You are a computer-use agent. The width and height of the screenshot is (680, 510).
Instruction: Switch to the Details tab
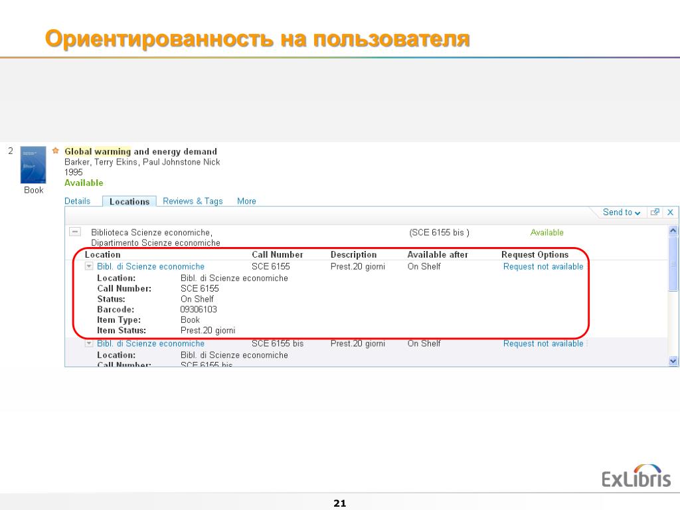point(77,201)
